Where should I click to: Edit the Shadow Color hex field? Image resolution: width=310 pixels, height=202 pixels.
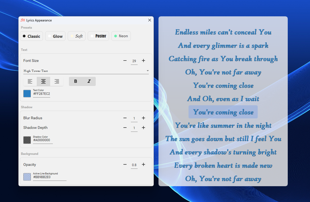[43, 140]
